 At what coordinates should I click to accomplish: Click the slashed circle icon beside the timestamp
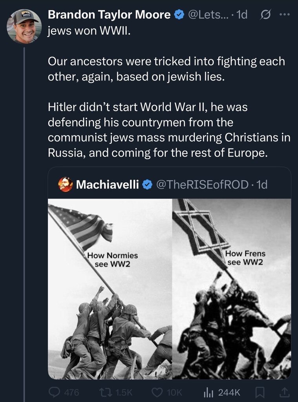(264, 15)
